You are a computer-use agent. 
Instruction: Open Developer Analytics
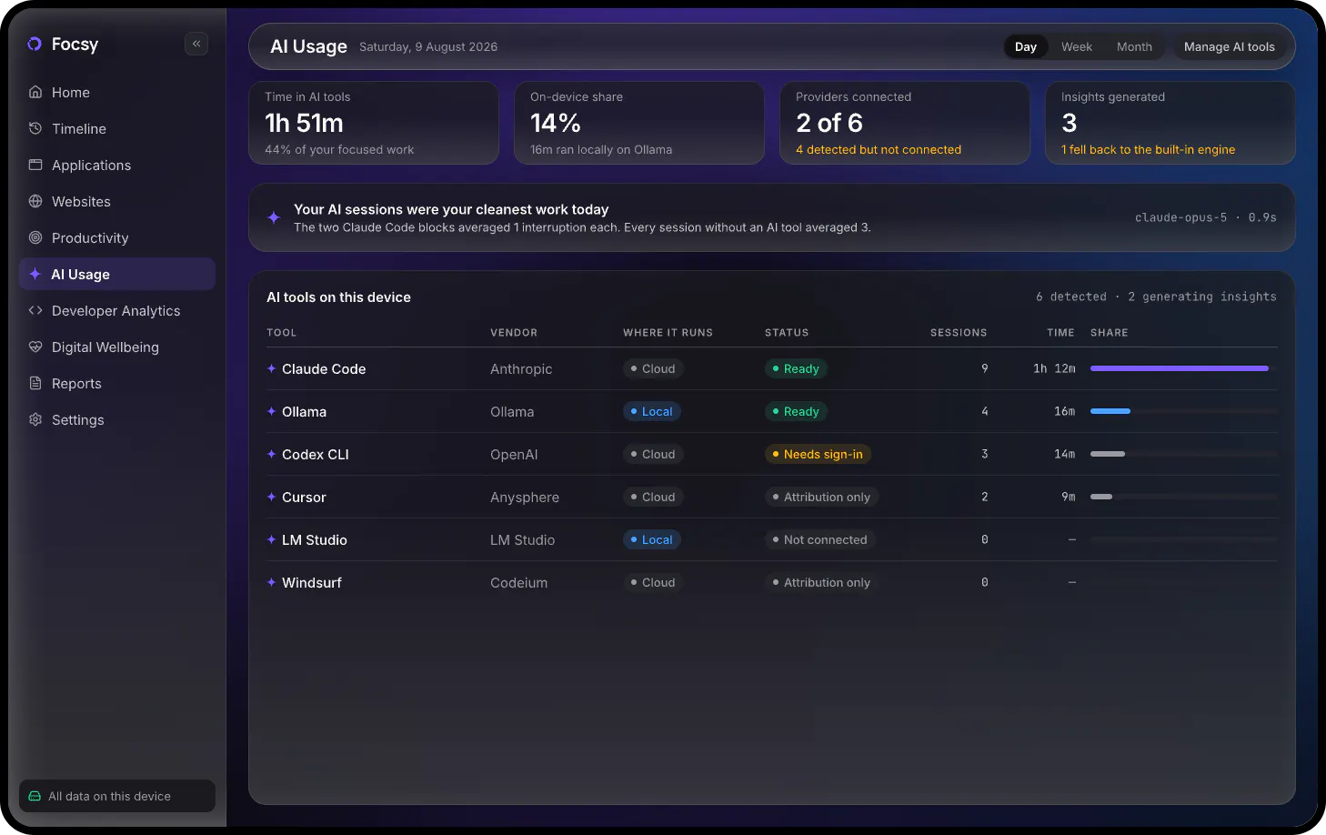[117, 310]
